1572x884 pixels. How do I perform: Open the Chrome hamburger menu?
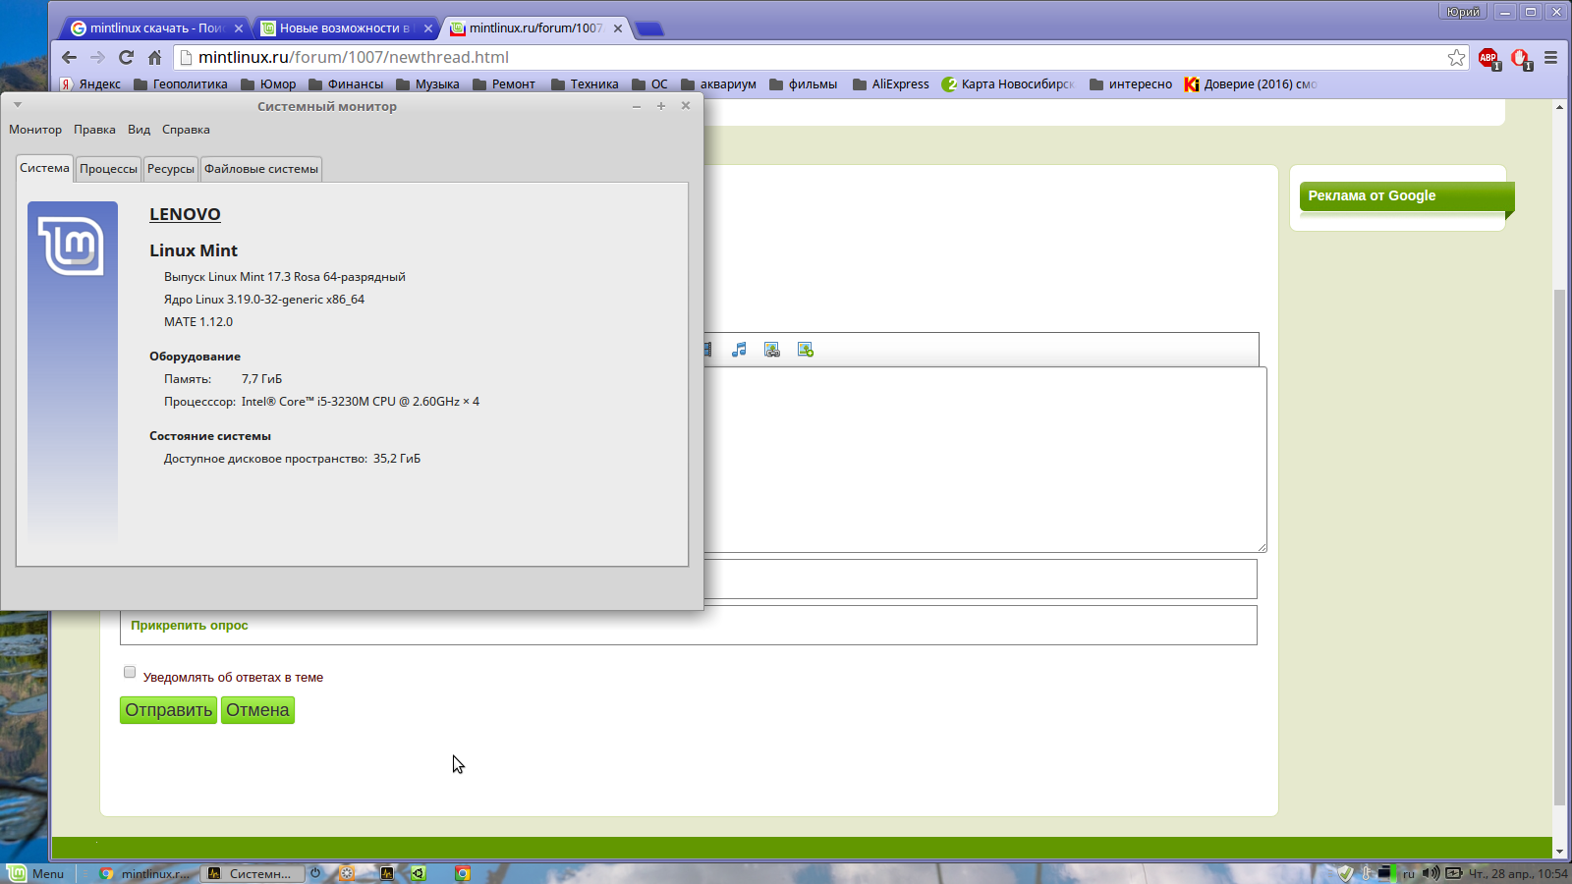(x=1551, y=58)
